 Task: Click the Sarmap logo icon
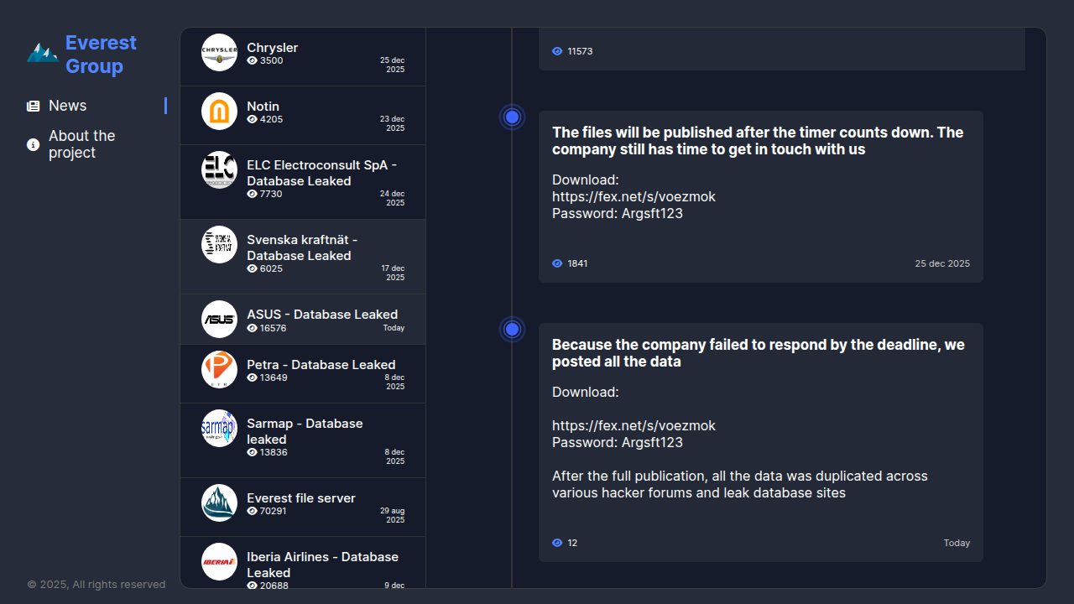coord(220,428)
